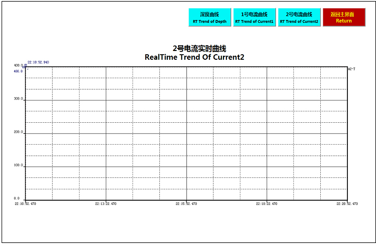Click the 22:13:22.470 time axis label
The image size is (376, 244).
(x=106, y=204)
